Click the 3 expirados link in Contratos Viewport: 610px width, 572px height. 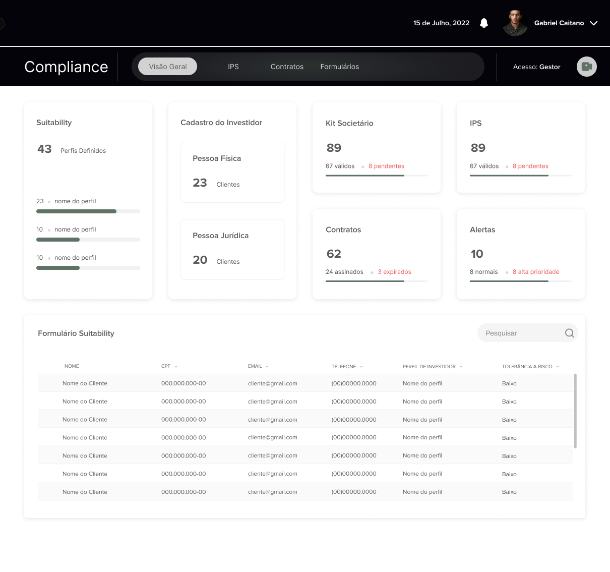coord(394,272)
